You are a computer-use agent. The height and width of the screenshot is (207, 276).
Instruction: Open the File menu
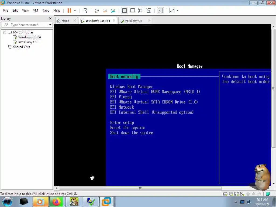click(6, 11)
